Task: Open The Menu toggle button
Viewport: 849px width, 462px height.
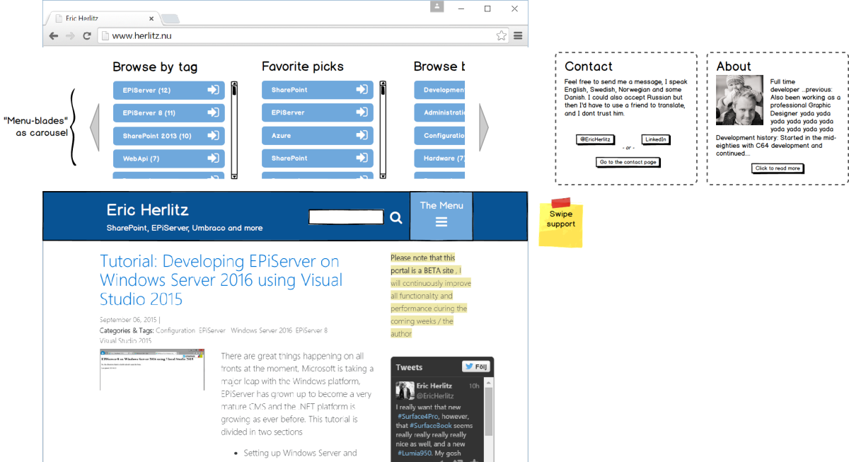Action: 441,215
